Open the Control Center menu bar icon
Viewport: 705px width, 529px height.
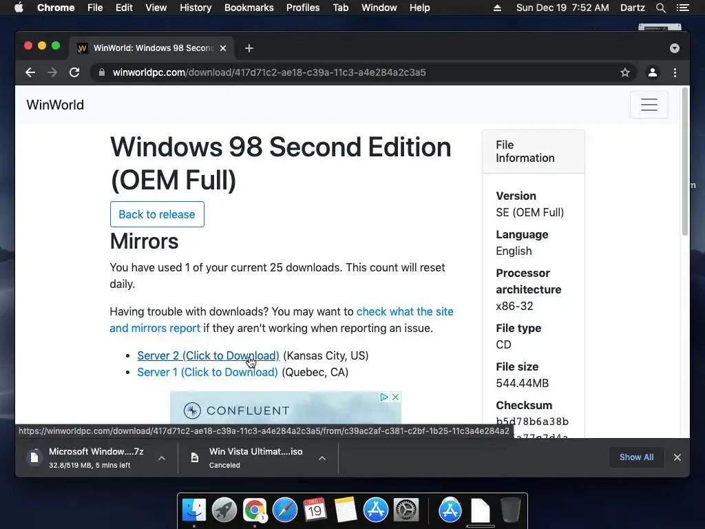[682, 8]
